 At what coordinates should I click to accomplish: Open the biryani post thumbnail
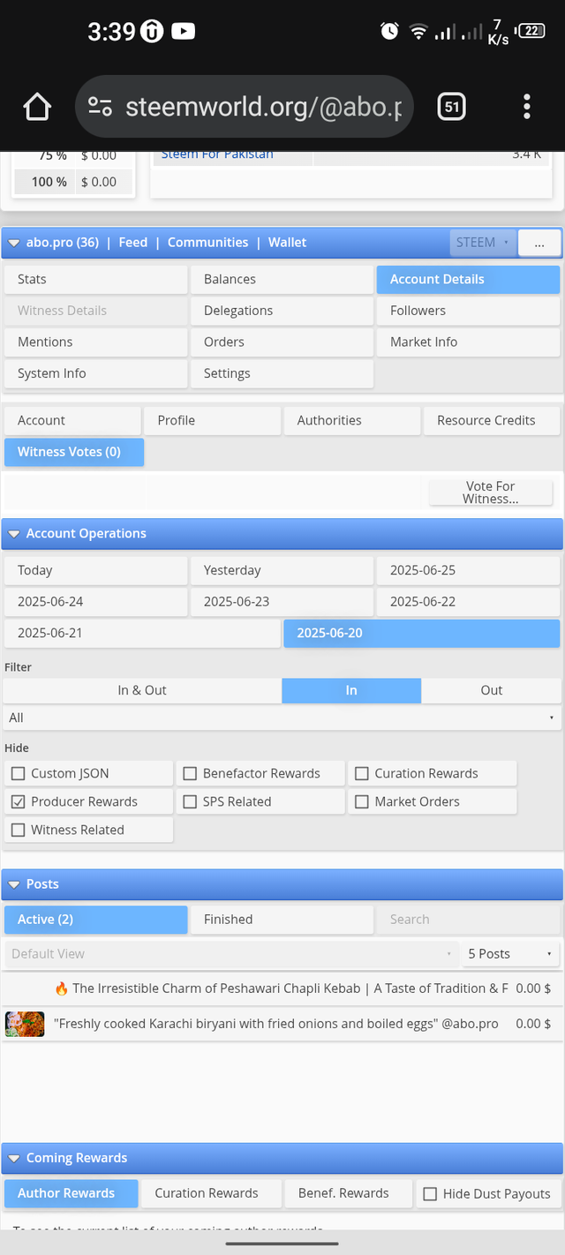point(25,1024)
